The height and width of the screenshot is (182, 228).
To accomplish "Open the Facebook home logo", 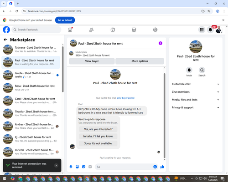I will [x=6, y=30].
